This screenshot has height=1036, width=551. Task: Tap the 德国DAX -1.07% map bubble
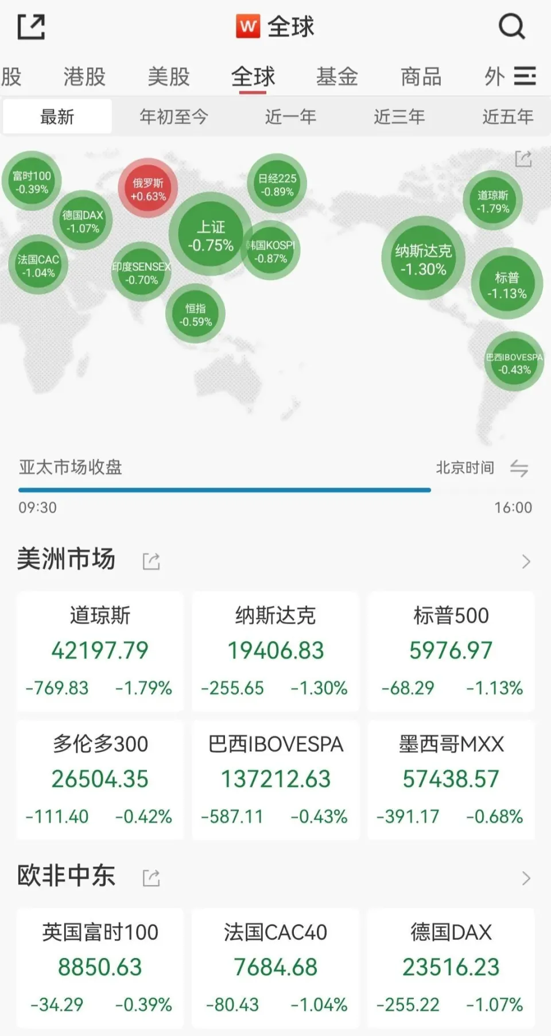click(83, 220)
